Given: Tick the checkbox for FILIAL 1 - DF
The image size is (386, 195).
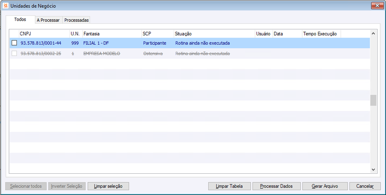Looking at the screenshot, I should [14, 43].
